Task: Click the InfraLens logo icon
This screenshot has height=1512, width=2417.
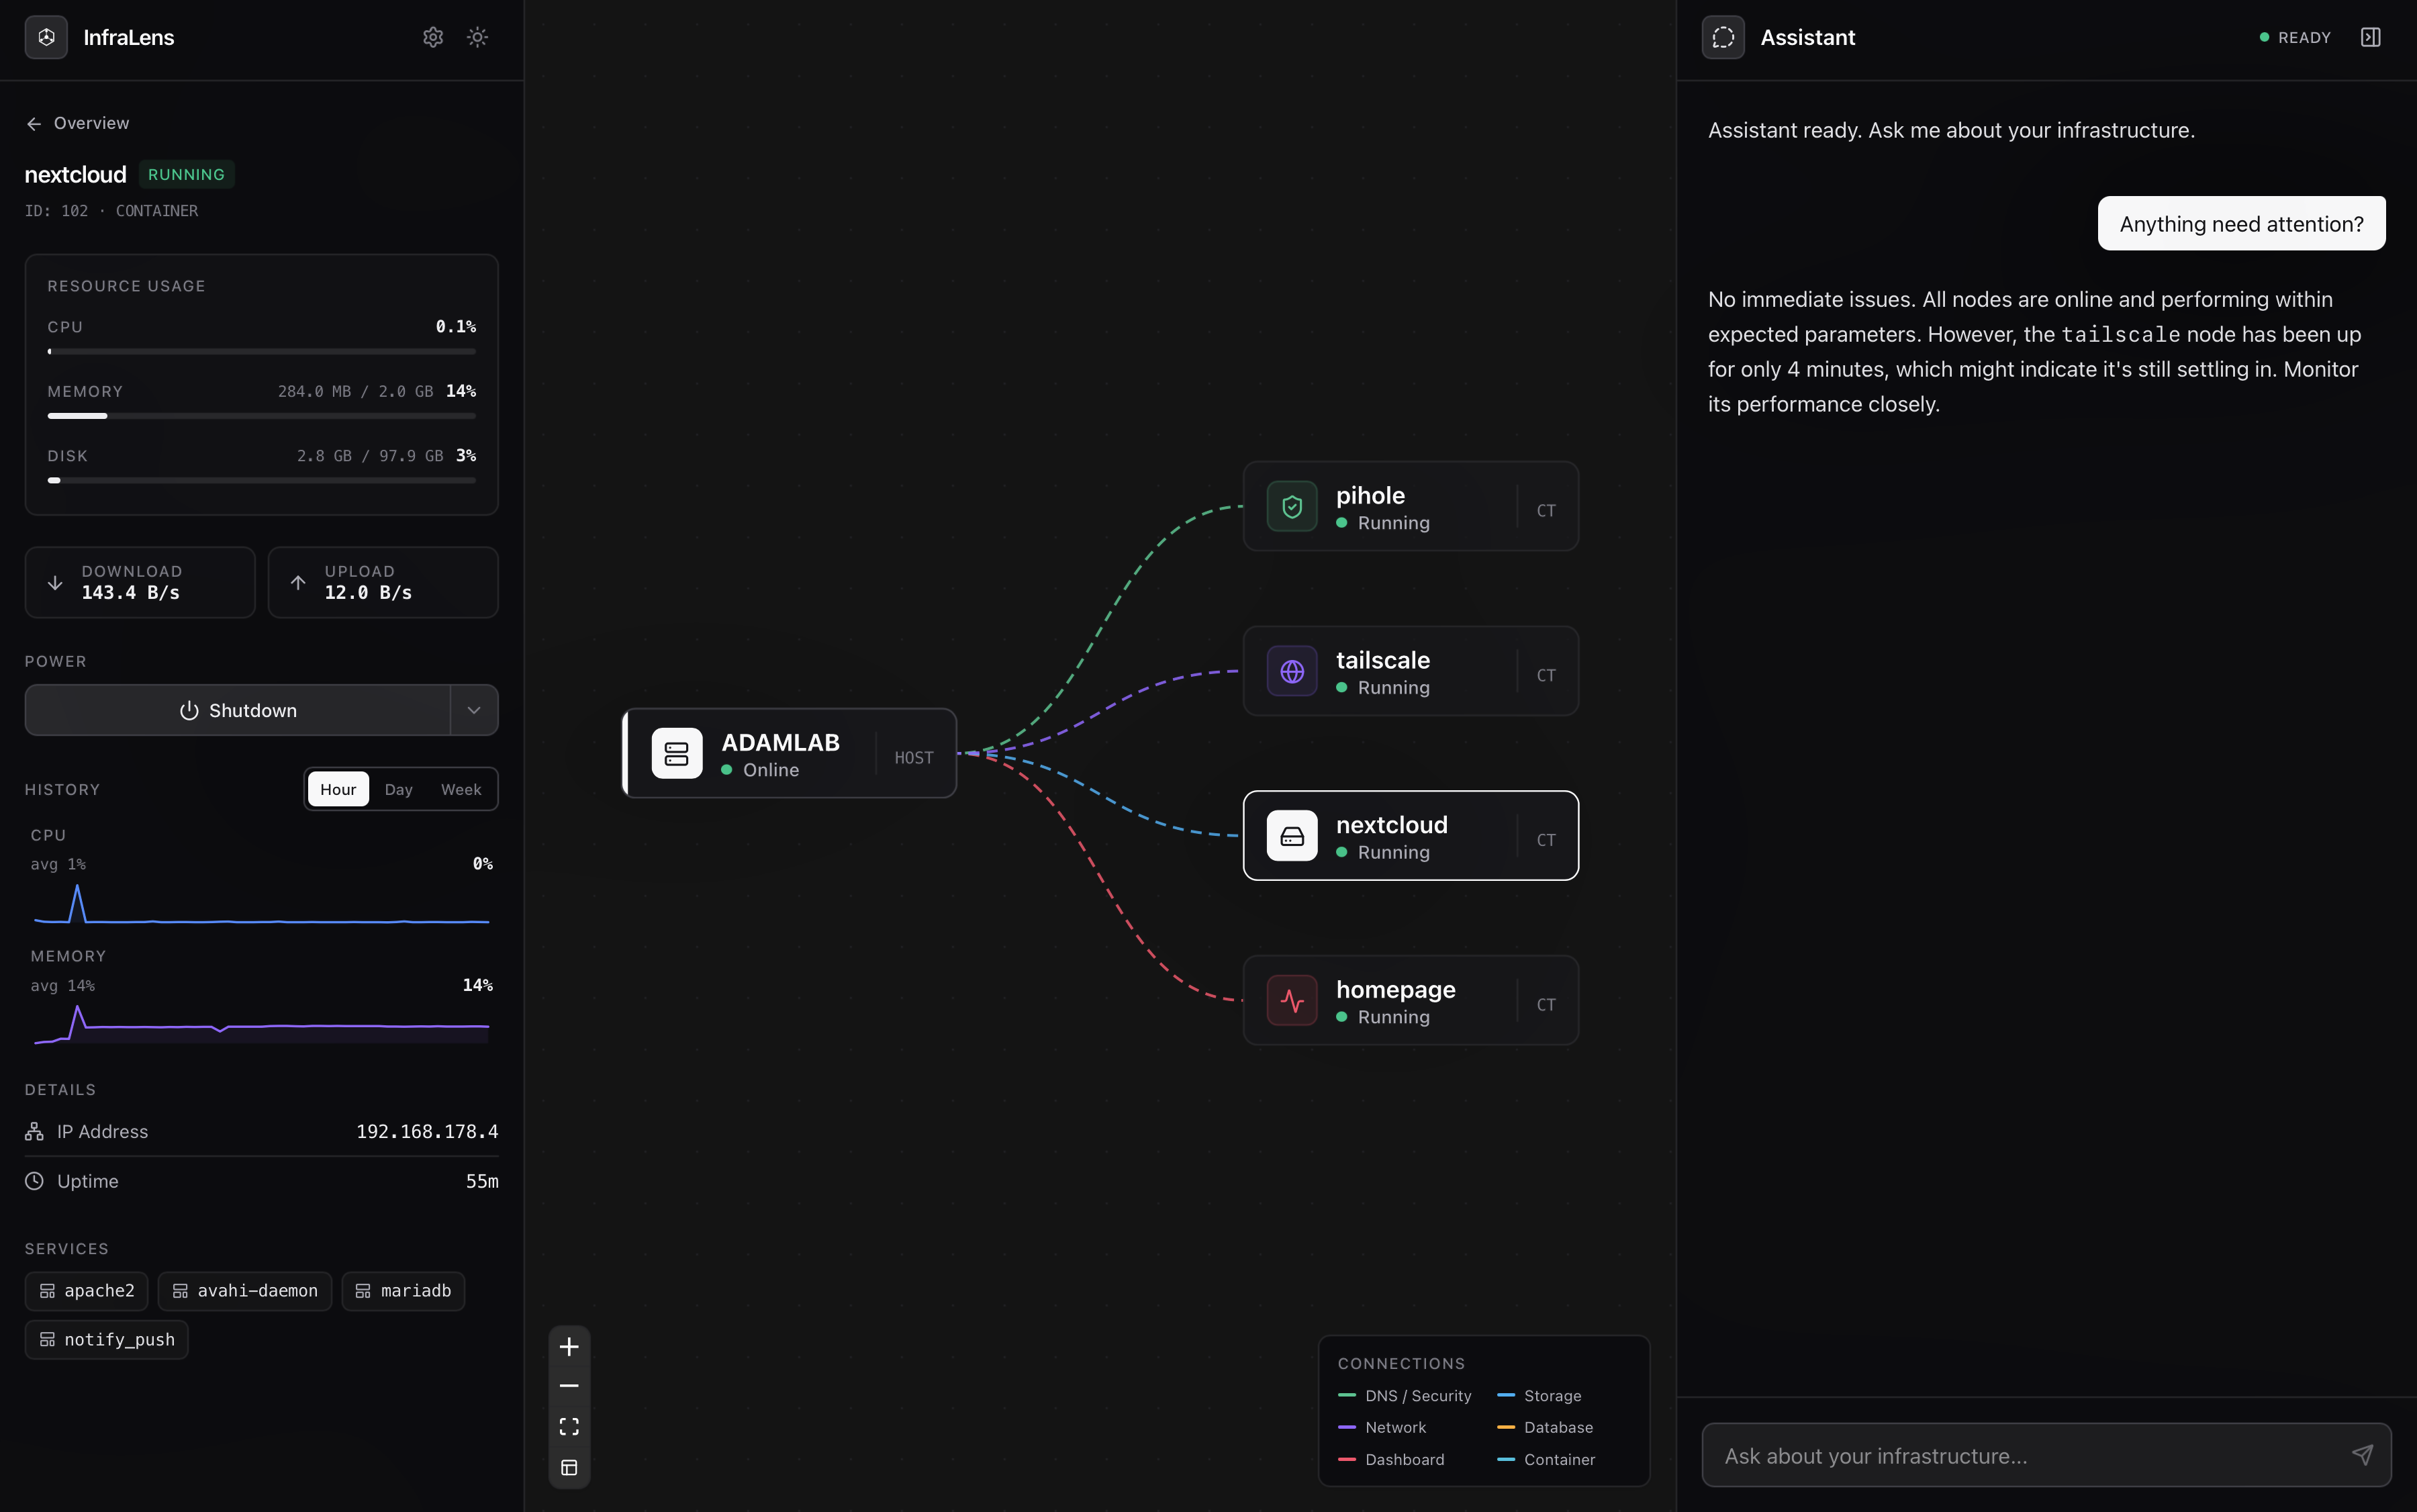Action: tap(46, 37)
